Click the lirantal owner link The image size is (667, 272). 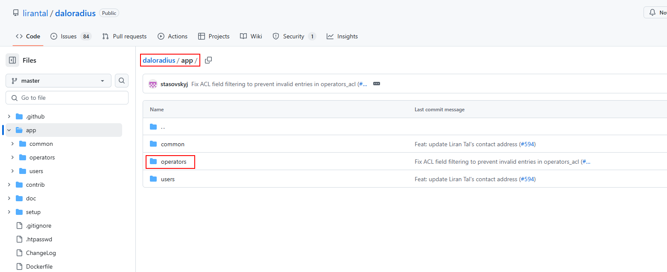35,13
